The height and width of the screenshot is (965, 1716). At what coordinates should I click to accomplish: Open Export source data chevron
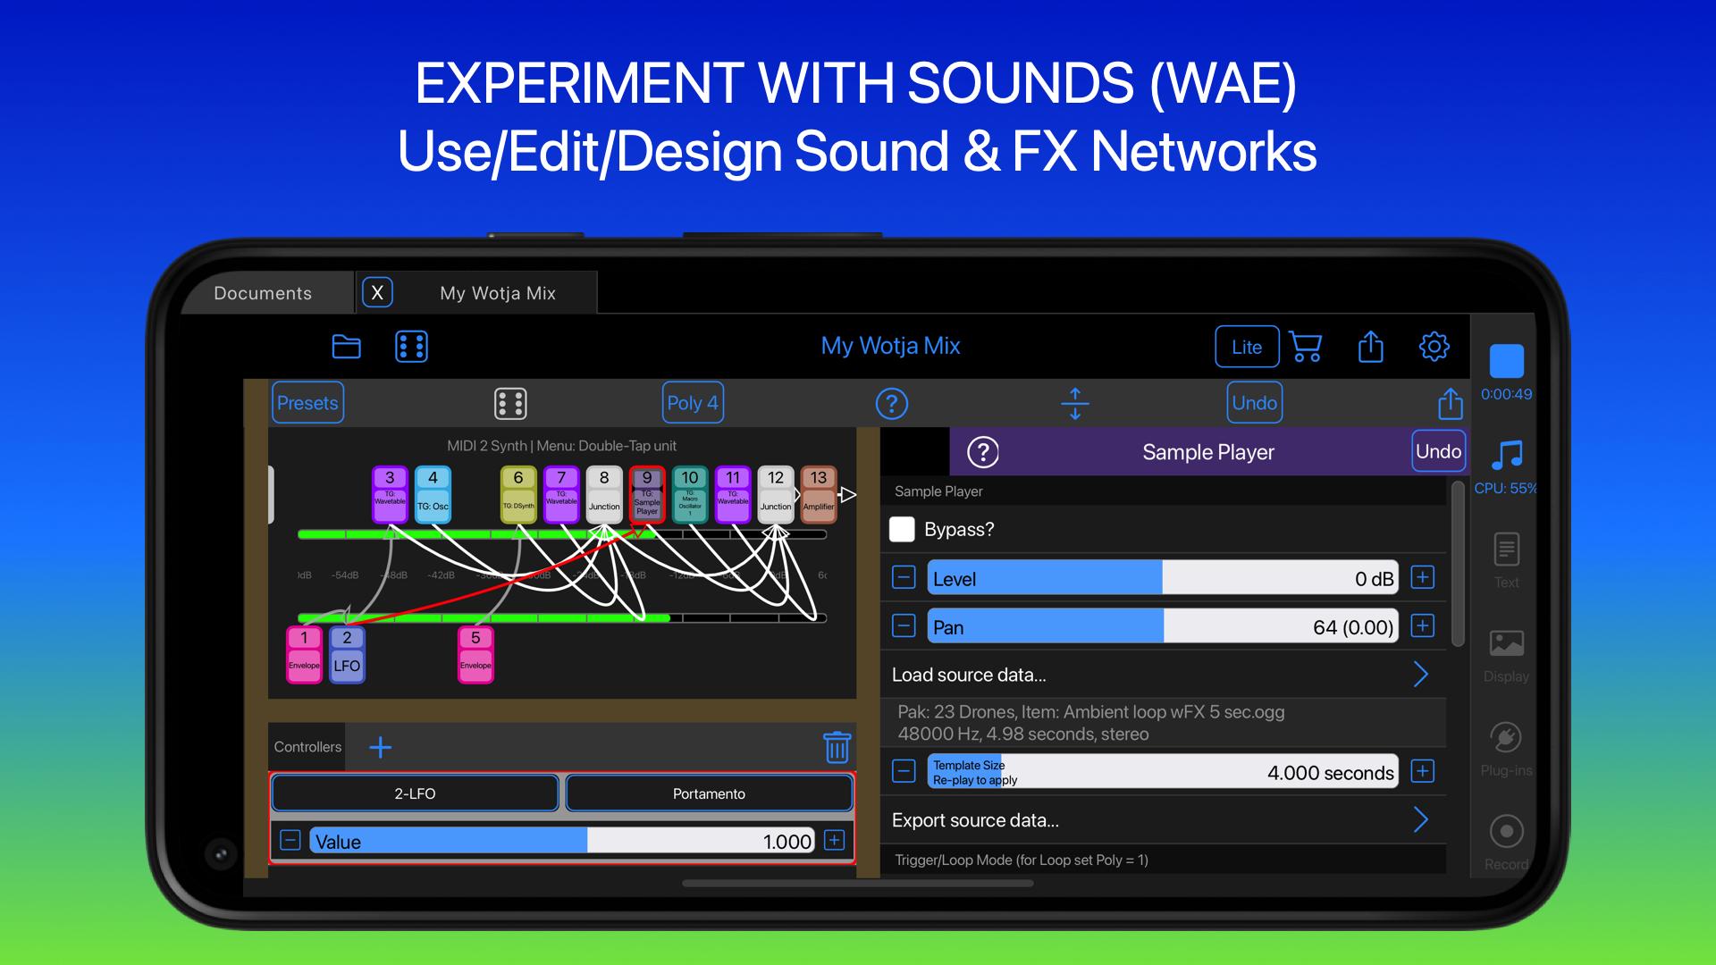click(1421, 819)
